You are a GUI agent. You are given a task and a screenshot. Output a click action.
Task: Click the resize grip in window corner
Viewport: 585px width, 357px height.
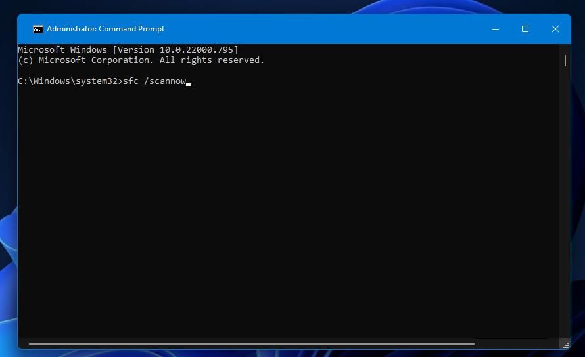pos(565,343)
